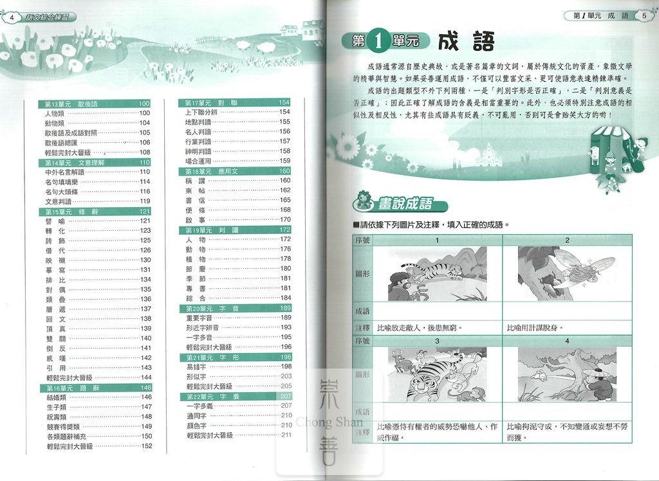Click the 神明判讀 entry
This screenshot has height=481, width=659.
pos(237,151)
